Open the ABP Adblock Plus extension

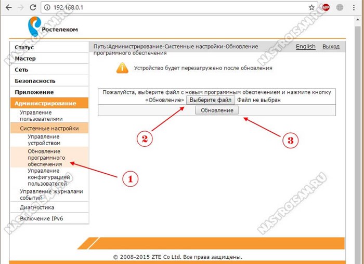pyautogui.click(x=326, y=8)
